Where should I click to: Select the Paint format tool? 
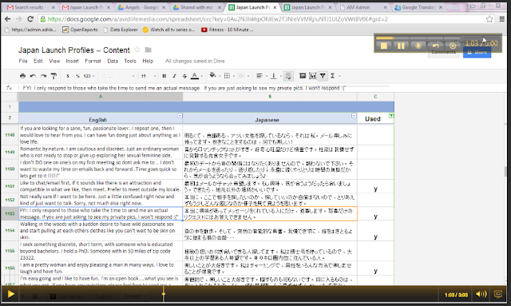(x=53, y=76)
